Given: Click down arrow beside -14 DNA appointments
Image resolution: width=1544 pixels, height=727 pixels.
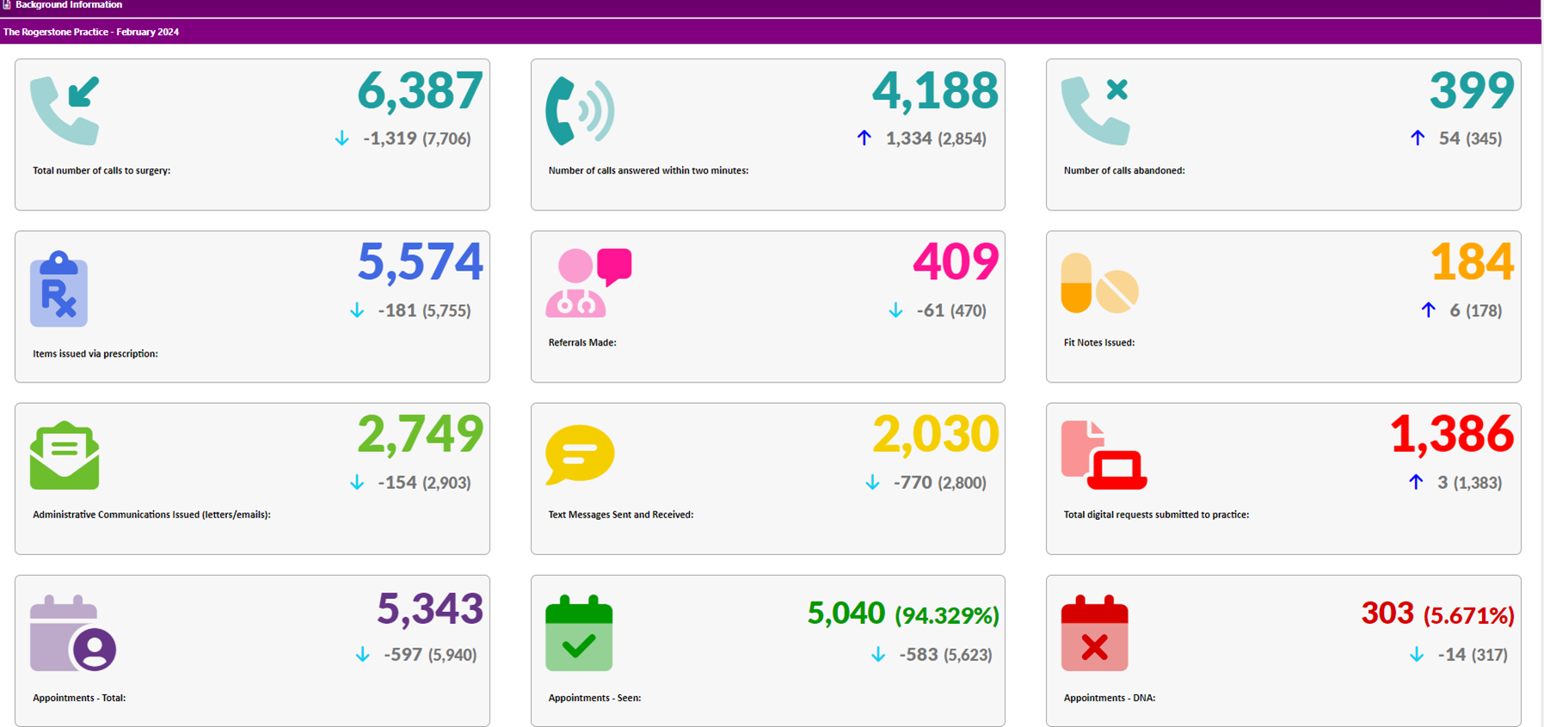Looking at the screenshot, I should (x=1417, y=655).
